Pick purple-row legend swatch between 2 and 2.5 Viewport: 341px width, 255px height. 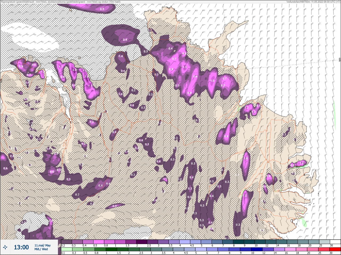tap(142, 242)
